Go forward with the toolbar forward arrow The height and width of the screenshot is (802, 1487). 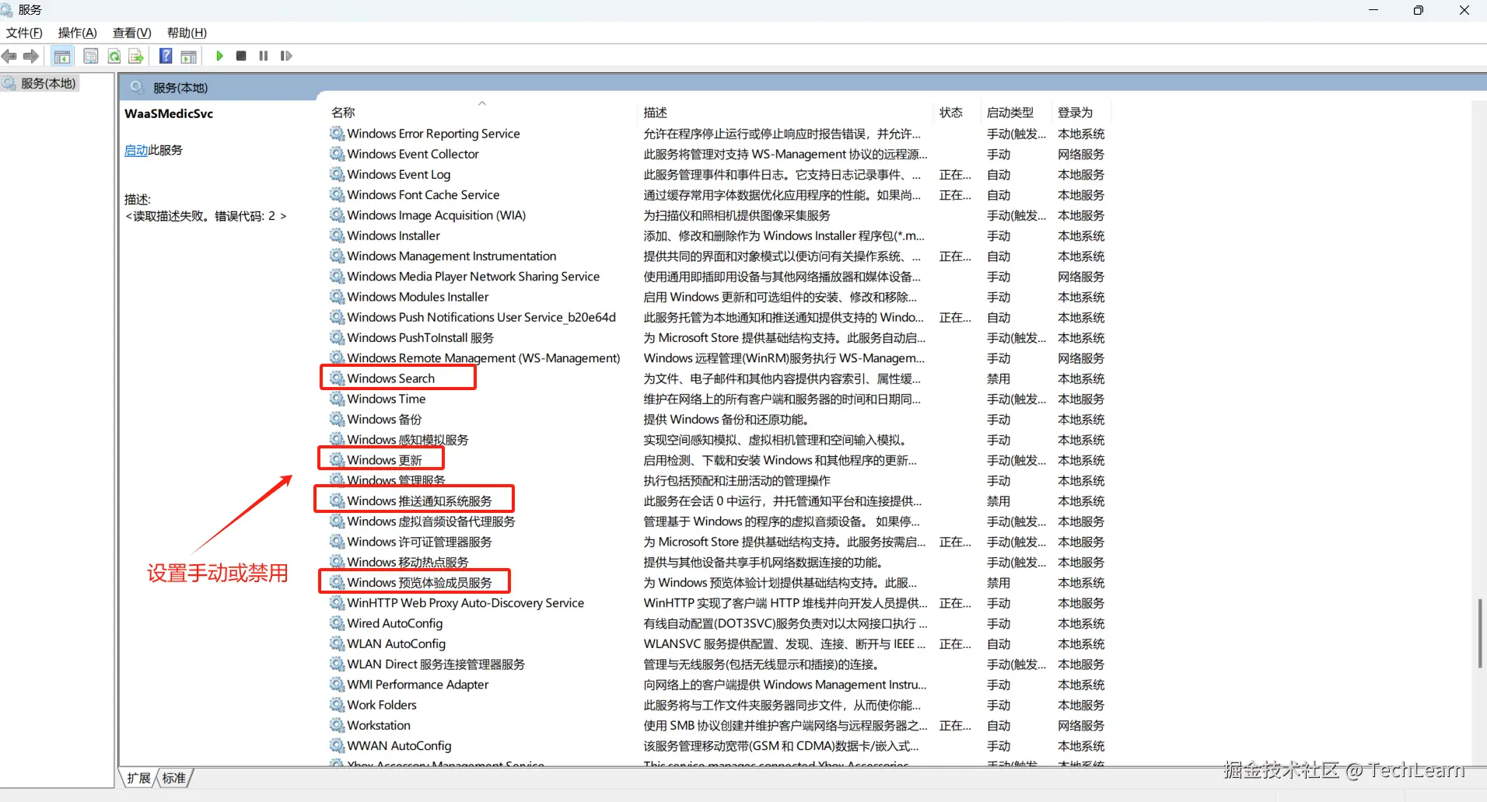coord(31,56)
